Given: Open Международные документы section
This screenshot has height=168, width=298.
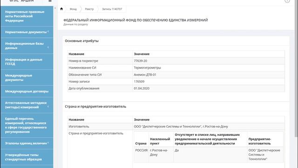Looking at the screenshot, I should [x=27, y=78].
